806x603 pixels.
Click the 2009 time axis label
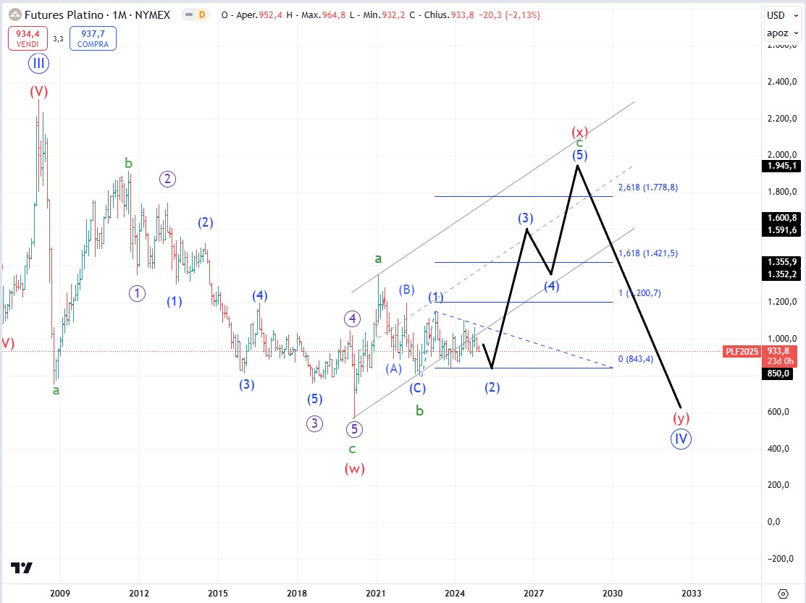click(60, 594)
